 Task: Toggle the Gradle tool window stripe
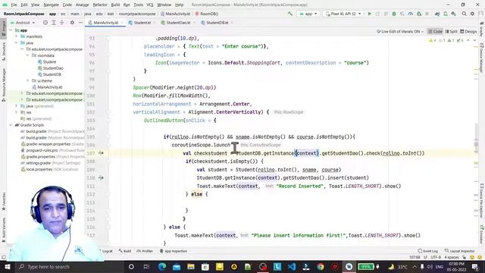point(482,29)
